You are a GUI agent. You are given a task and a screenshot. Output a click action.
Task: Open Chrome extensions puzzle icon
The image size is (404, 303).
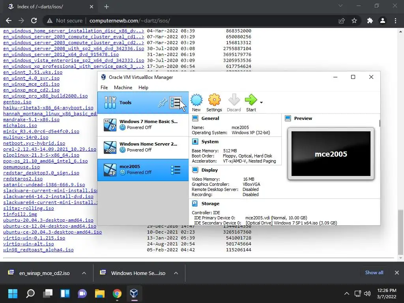pos(370,21)
